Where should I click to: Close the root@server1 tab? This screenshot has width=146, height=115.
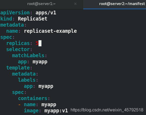tap(75, 4)
